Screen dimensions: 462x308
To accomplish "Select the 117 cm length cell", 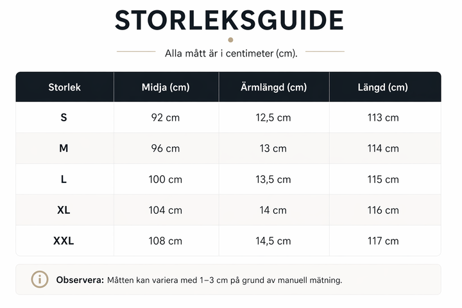I will (x=383, y=241).
